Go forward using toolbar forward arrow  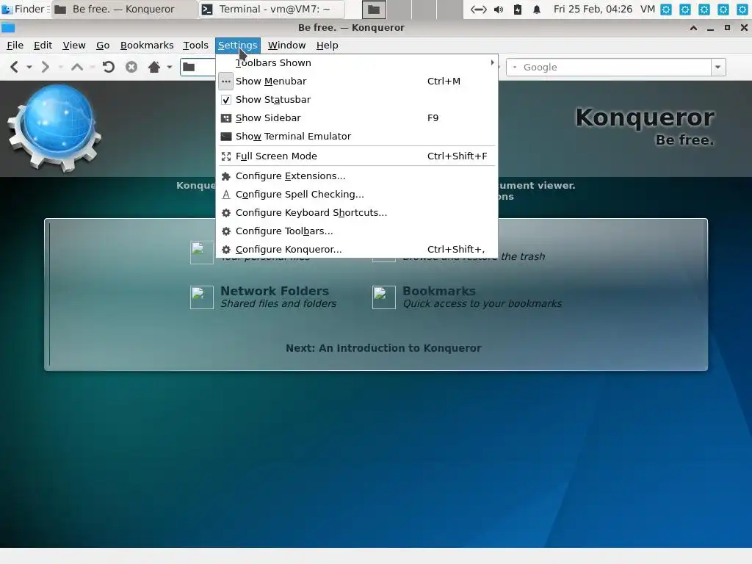[45, 67]
